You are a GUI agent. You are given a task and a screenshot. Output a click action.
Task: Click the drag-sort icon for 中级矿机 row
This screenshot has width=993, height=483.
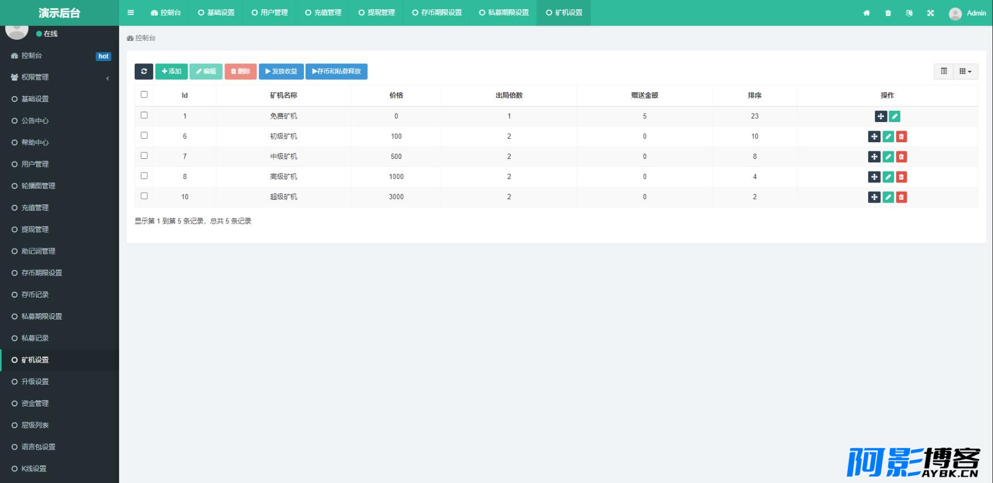click(x=874, y=157)
